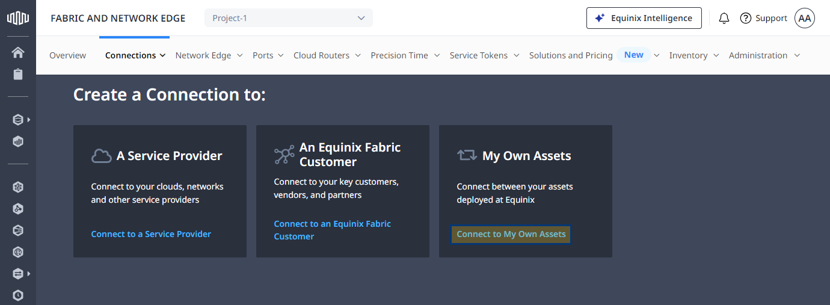Go to the sidebar Home icon
This screenshot has width=830, height=305.
[x=18, y=52]
